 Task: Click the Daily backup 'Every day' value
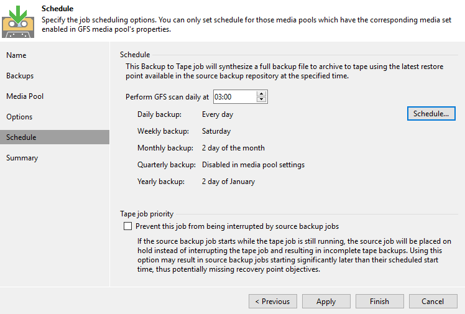218,114
